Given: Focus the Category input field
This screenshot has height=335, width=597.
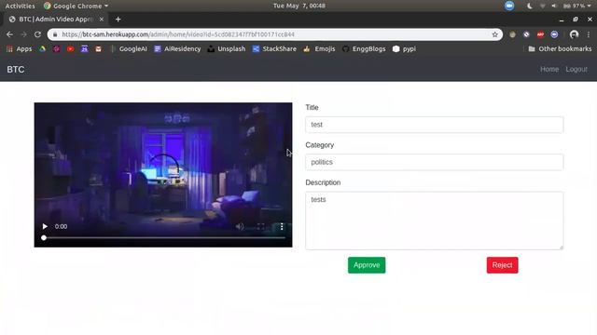Looking at the screenshot, I should (x=434, y=162).
